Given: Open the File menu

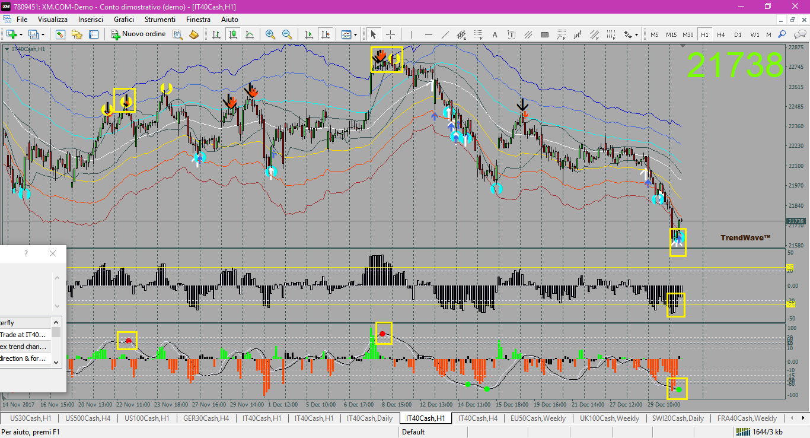Looking at the screenshot, I should [22, 20].
